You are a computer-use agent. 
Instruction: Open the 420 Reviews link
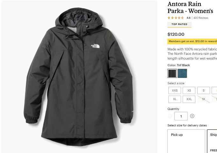(201, 18)
